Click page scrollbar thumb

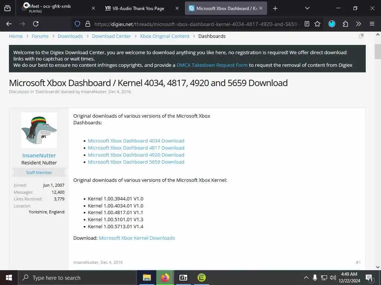378,51
